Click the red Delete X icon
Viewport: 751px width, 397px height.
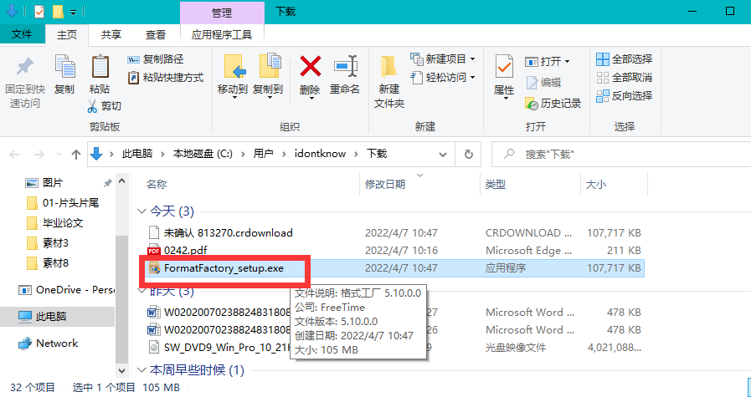point(311,67)
